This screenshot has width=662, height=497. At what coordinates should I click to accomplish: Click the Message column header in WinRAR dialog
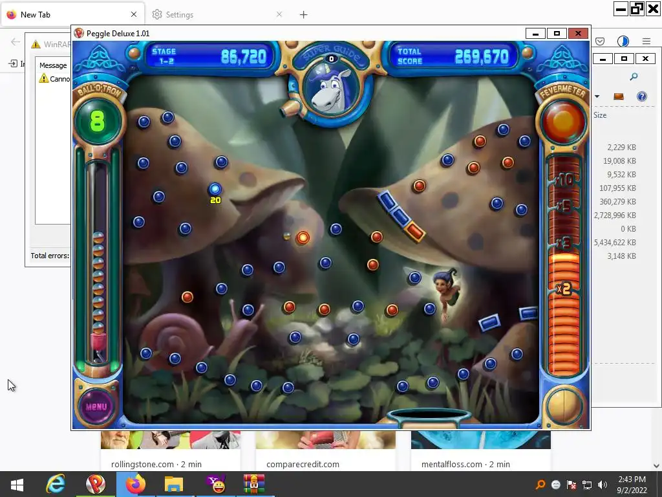coord(53,65)
